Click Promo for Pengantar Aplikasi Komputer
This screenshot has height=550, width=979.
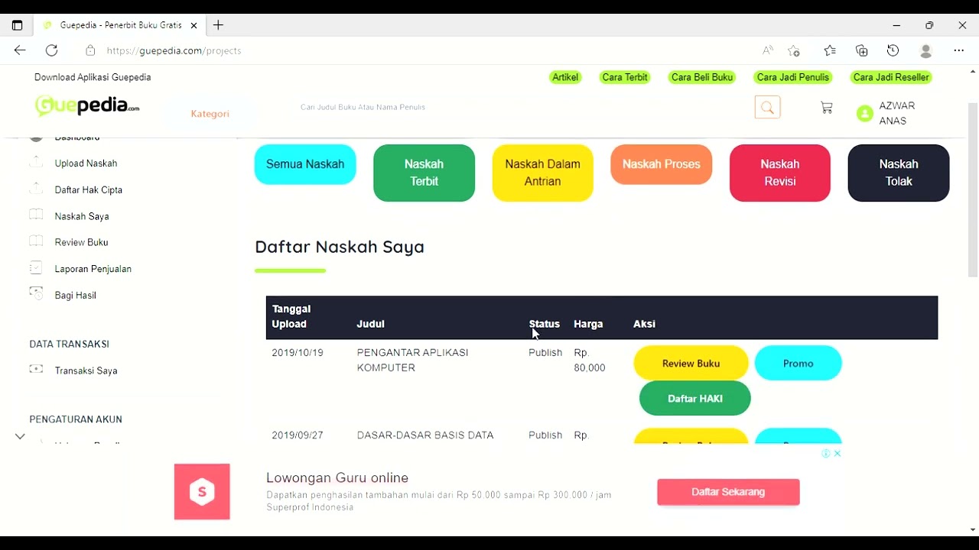[798, 364]
